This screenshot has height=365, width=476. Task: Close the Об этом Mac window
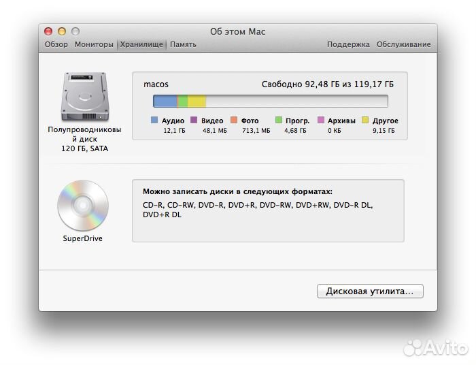[x=48, y=31]
